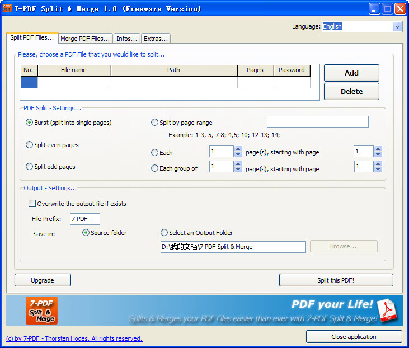The width and height of the screenshot is (409, 348).
Task: Click the 7-PDF Split & Merge logo
Action: [41, 311]
